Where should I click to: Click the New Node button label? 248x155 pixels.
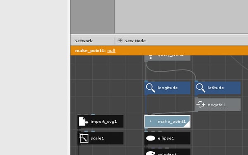(135, 41)
